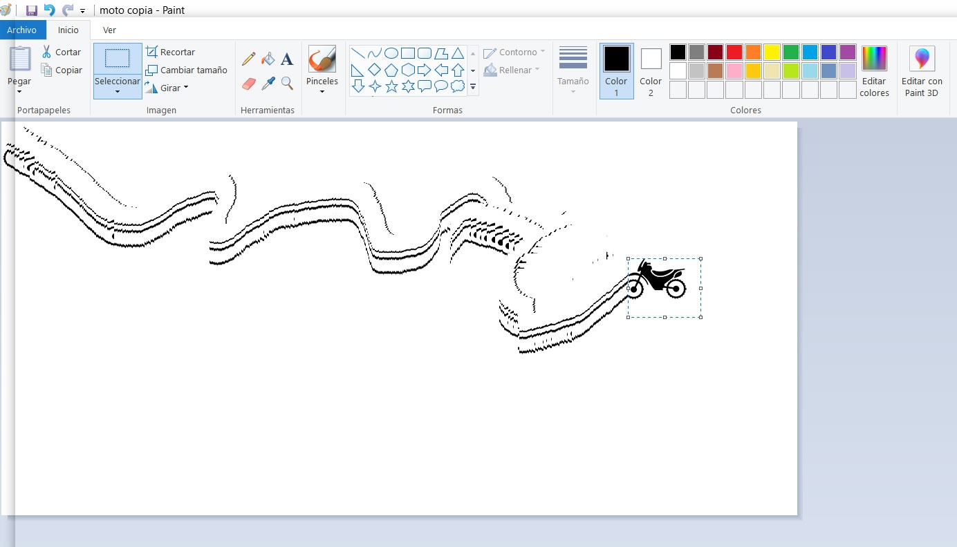Image resolution: width=957 pixels, height=547 pixels.
Task: Choose the Curve shape
Action: (375, 53)
